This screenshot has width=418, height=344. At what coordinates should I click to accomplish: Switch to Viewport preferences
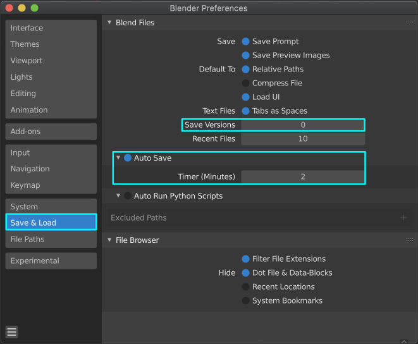(x=51, y=61)
